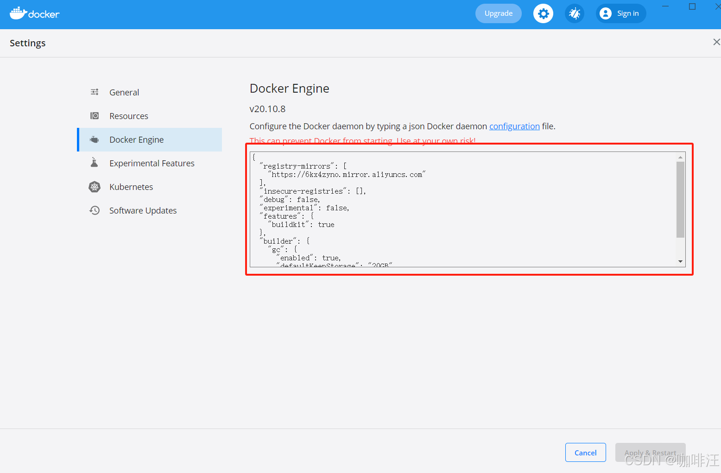This screenshot has height=473, width=721.
Task: Click Apply & Restart button
Action: (x=651, y=453)
